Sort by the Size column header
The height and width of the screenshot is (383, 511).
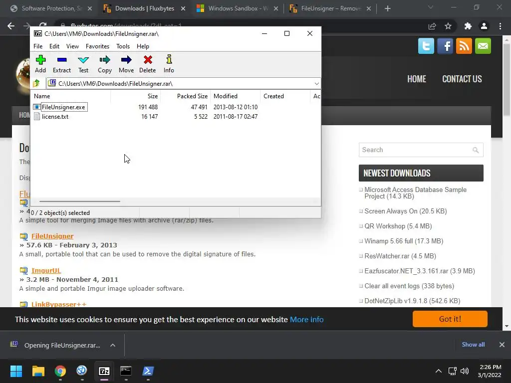tap(136, 96)
